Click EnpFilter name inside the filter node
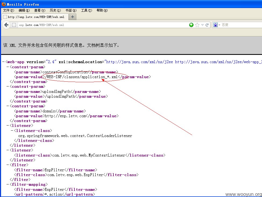This screenshot has width=262, height=197. [55, 170]
